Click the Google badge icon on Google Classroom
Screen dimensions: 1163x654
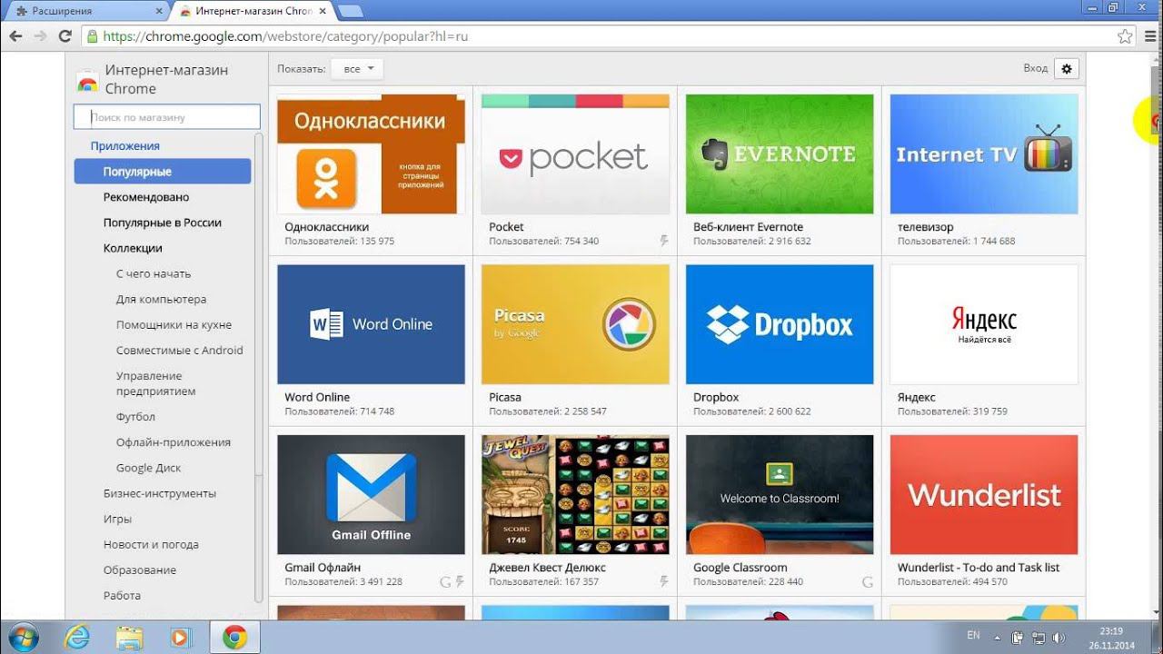[x=868, y=581]
